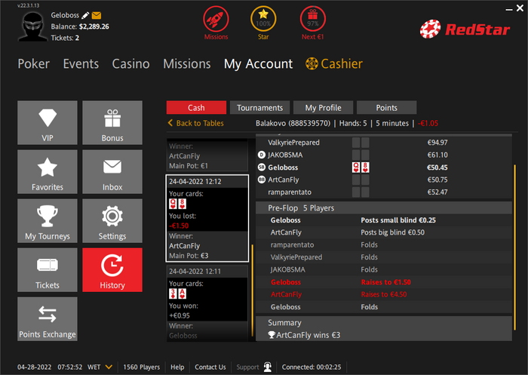Edit nickname using pencil icon
The height and width of the screenshot is (375, 528).
click(85, 16)
